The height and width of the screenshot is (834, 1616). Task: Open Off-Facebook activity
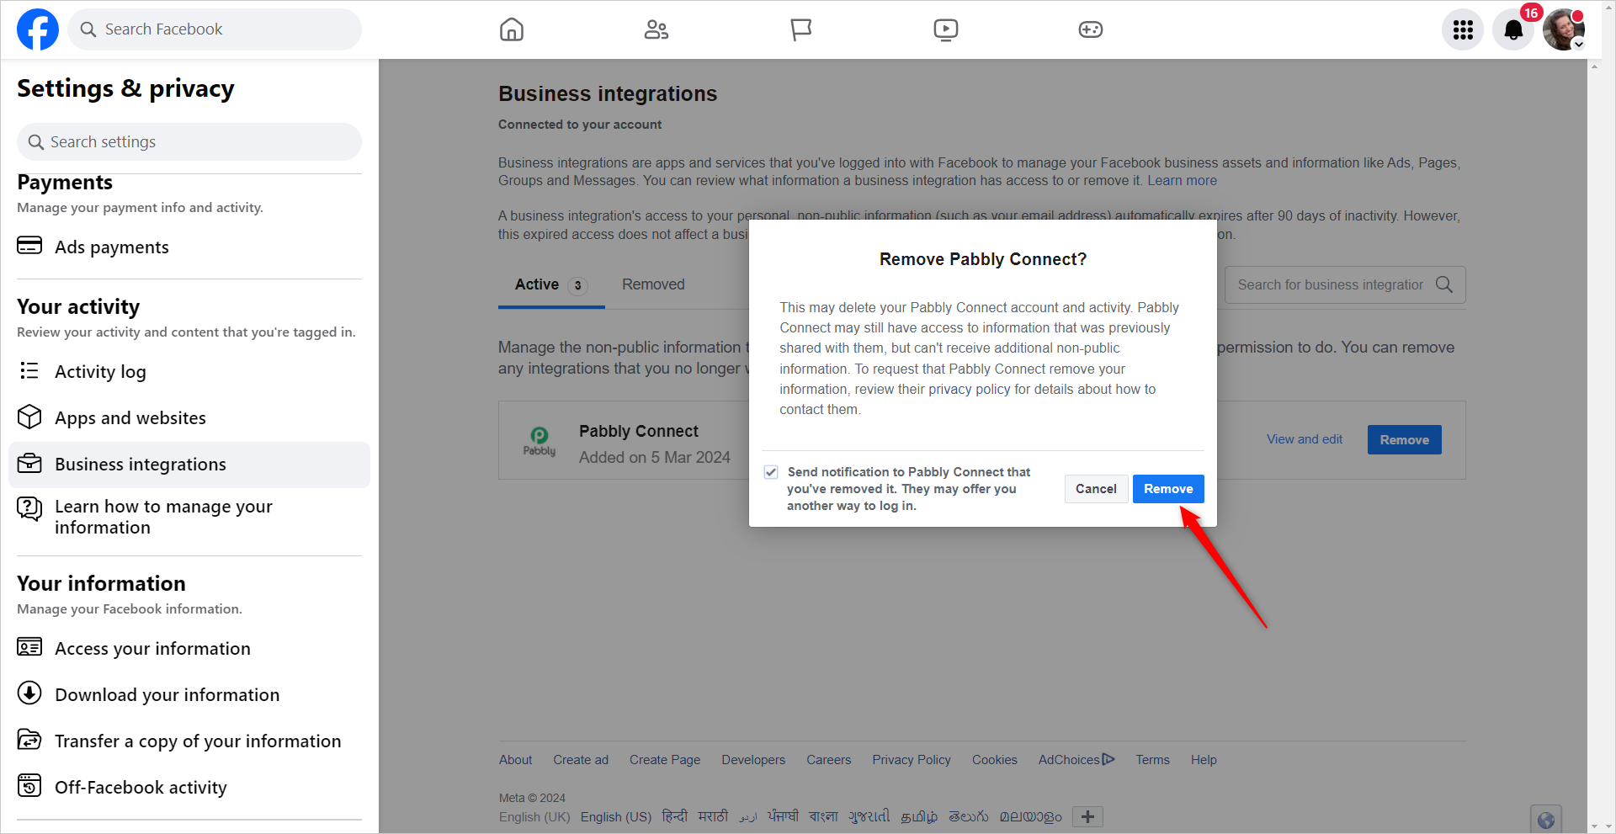pyautogui.click(x=189, y=787)
